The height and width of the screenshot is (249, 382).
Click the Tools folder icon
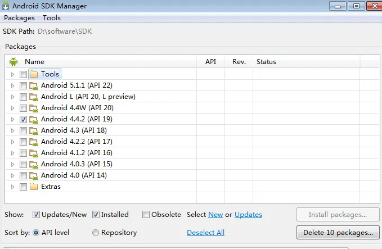point(34,74)
